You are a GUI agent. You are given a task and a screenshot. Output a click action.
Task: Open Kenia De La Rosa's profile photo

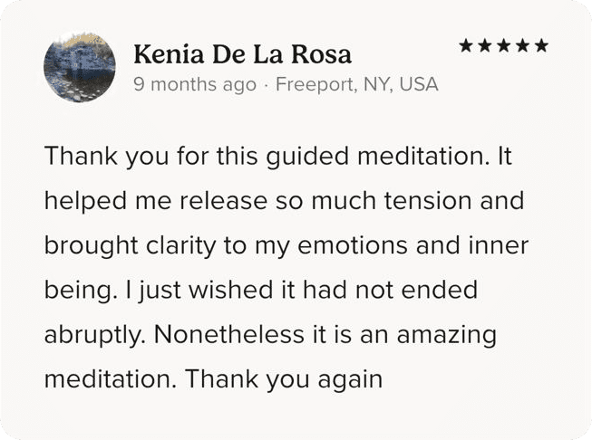[80, 69]
